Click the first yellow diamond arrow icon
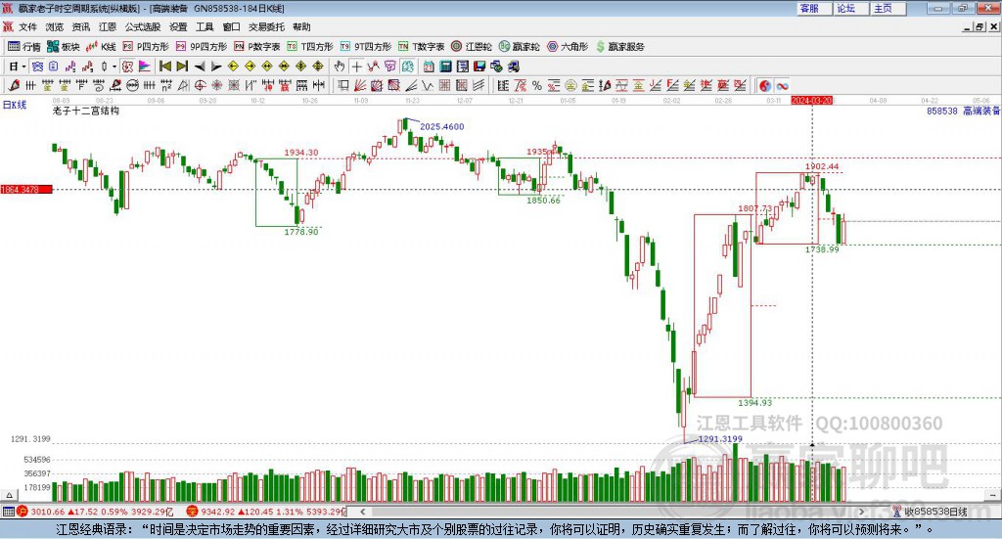The width and height of the screenshot is (1002, 539). pos(233,67)
